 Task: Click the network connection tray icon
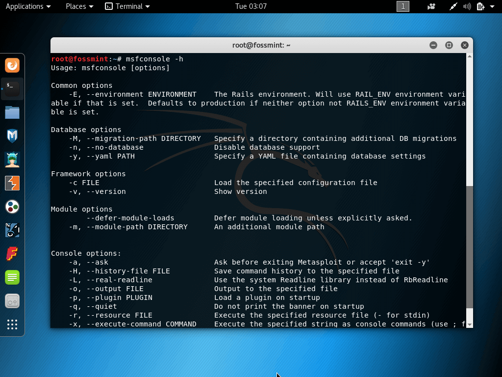point(453,6)
